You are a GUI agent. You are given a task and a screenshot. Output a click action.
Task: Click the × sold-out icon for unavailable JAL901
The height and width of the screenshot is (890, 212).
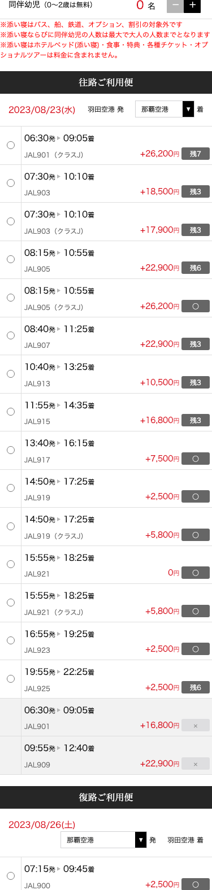click(x=196, y=725)
